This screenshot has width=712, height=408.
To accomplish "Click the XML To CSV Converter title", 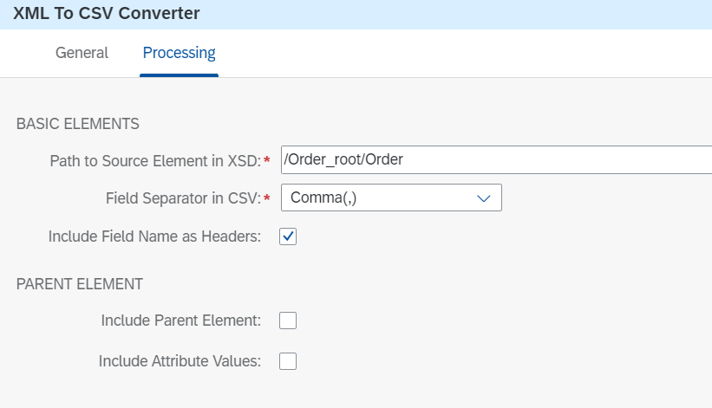I will pyautogui.click(x=107, y=13).
